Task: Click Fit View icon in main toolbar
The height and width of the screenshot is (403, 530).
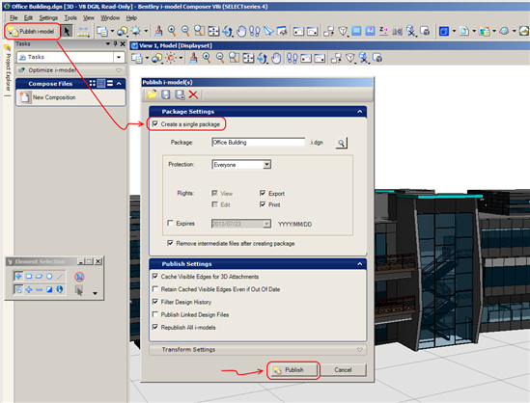Action: pos(213,31)
